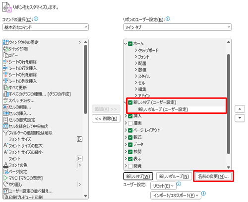Click info icon next to リセット button

click(x=179, y=184)
